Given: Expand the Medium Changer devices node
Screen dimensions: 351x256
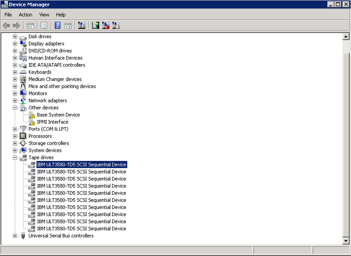Looking at the screenshot, I should (x=15, y=79).
